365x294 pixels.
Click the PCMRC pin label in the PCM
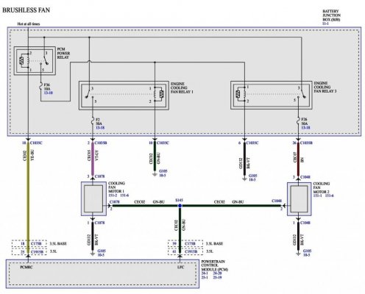(x=26, y=267)
